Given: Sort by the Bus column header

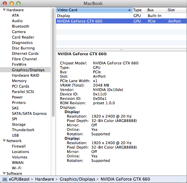Looking at the screenshot, I should pos(157,10).
